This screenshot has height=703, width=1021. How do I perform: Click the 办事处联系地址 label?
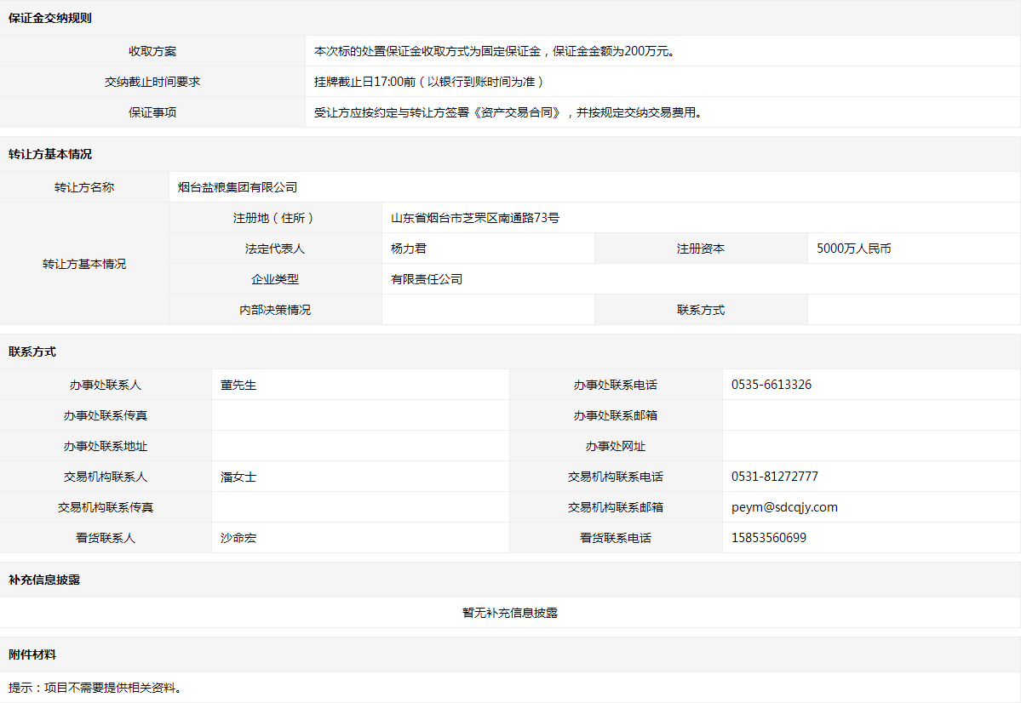pos(106,446)
